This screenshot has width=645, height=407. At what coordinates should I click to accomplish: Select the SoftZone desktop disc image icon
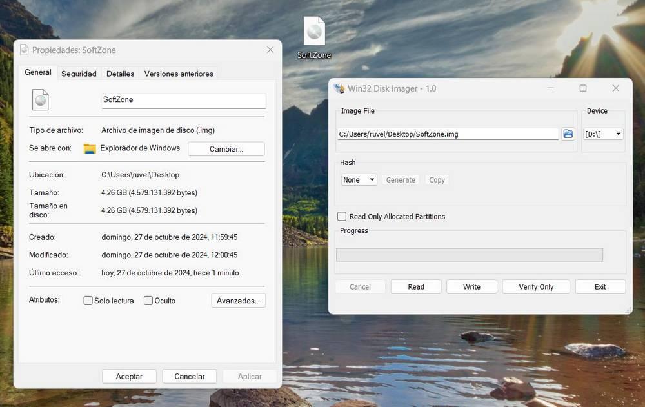click(x=314, y=31)
